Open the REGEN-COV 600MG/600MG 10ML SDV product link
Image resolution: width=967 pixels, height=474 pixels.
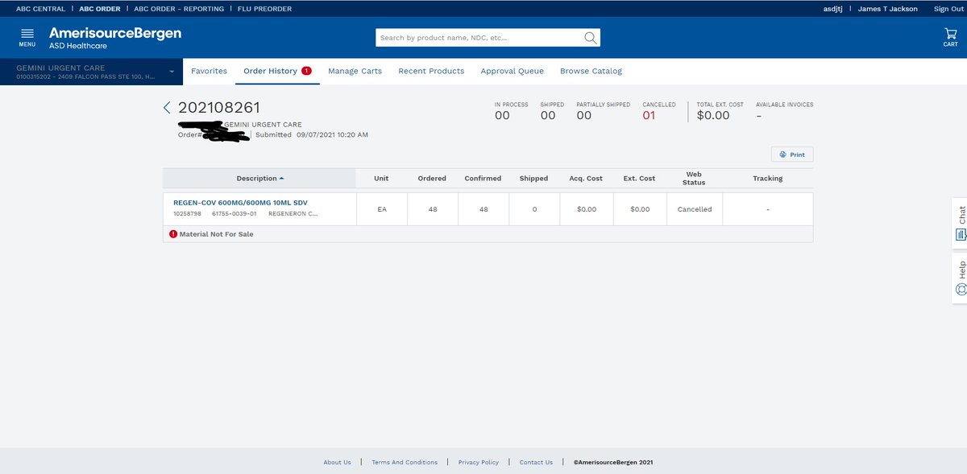pos(240,202)
